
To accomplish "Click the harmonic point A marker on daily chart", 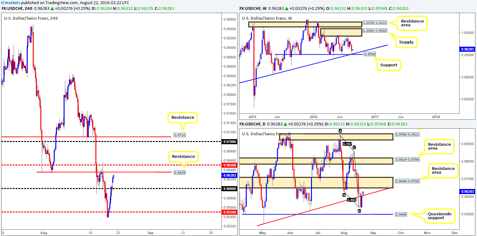I will point(340,131).
